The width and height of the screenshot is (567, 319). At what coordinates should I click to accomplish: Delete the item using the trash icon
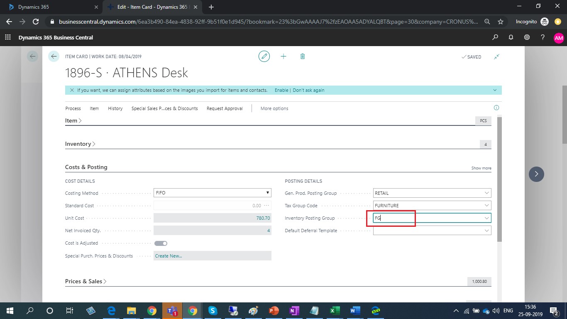(303, 56)
